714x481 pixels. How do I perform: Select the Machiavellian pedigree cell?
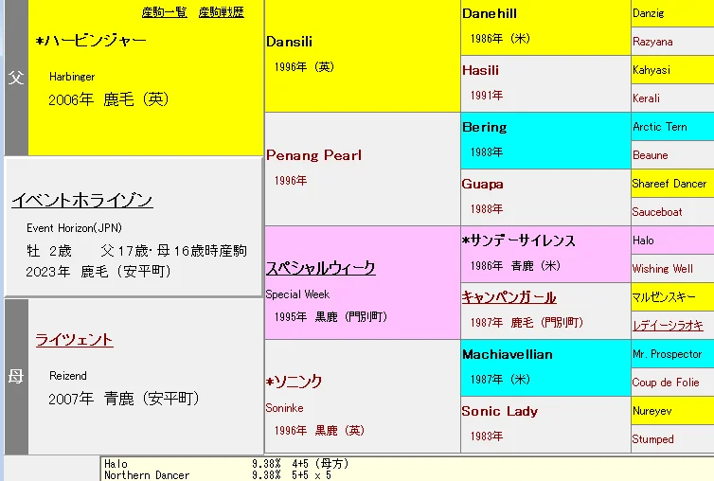pos(507,354)
